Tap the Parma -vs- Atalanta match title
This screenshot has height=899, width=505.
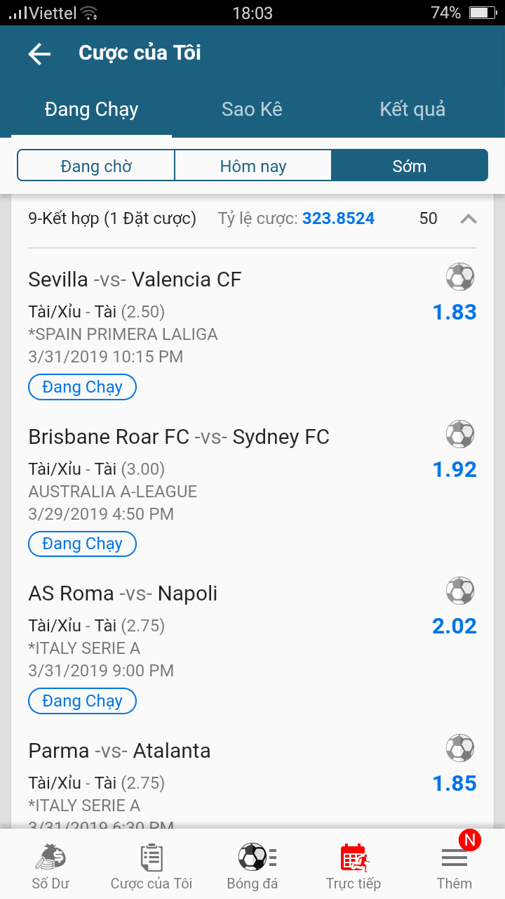pyautogui.click(x=119, y=751)
